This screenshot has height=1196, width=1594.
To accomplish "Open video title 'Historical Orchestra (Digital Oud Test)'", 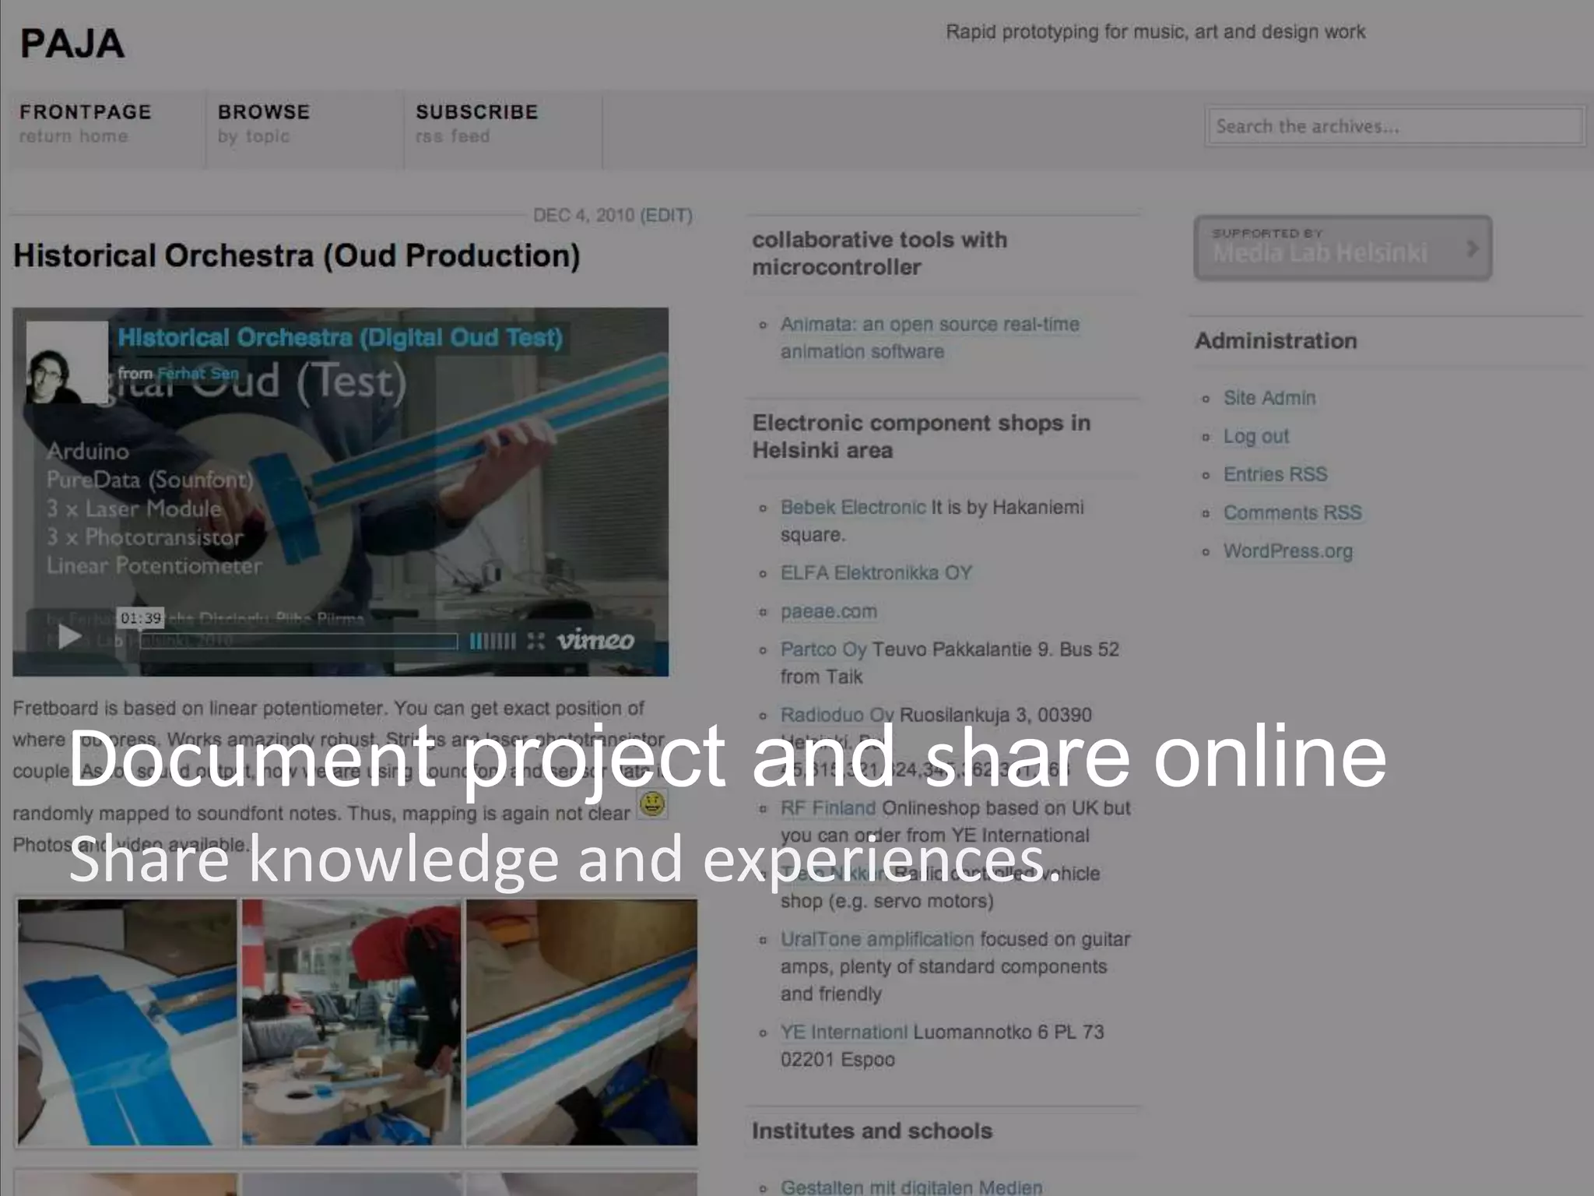I will click(340, 338).
